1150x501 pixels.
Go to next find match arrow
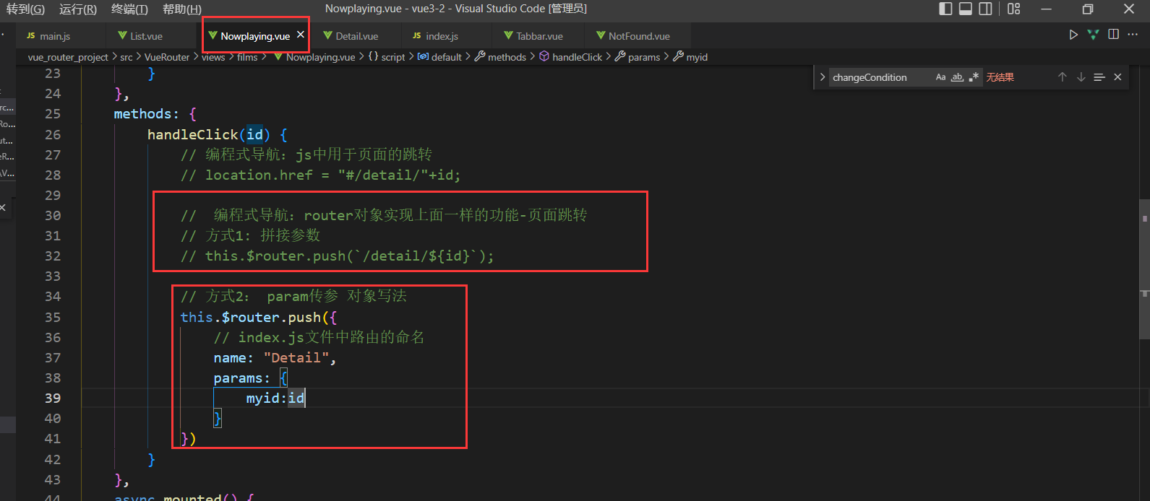(x=1081, y=77)
